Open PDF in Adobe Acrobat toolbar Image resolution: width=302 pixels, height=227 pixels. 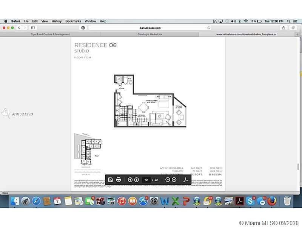click(x=185, y=180)
